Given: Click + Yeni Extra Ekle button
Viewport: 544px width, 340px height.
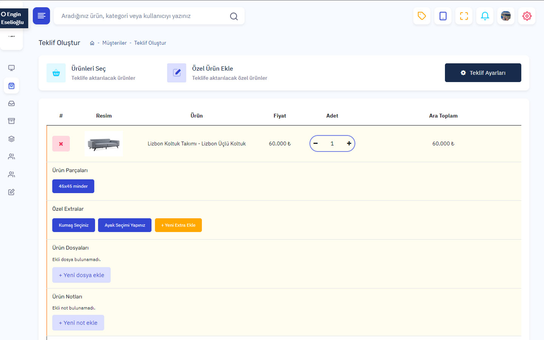Looking at the screenshot, I should 178,225.
